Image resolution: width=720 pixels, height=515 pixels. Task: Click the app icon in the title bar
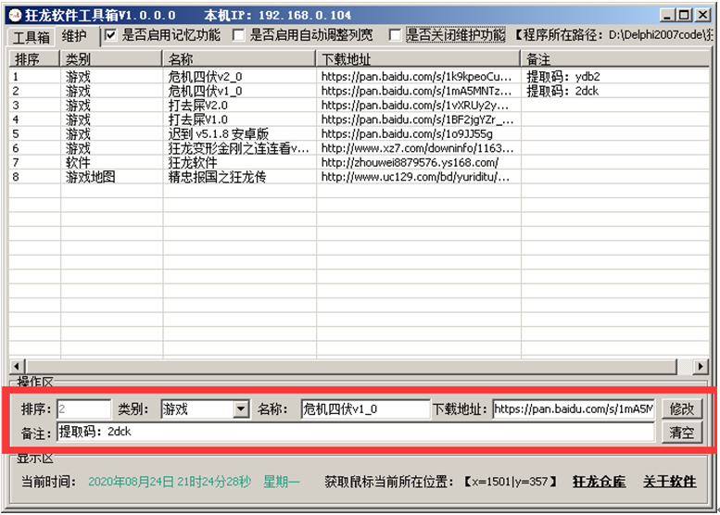coord(14,16)
